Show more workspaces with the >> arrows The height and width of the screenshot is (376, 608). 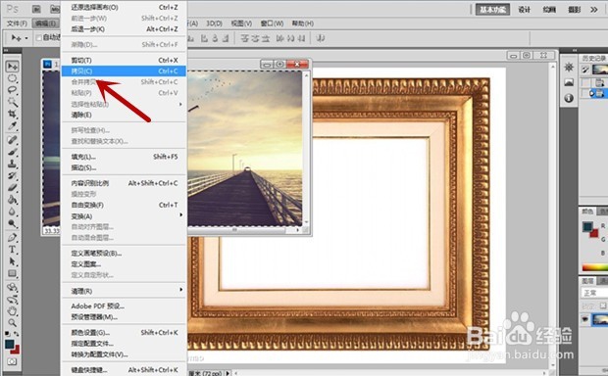[x=594, y=10]
